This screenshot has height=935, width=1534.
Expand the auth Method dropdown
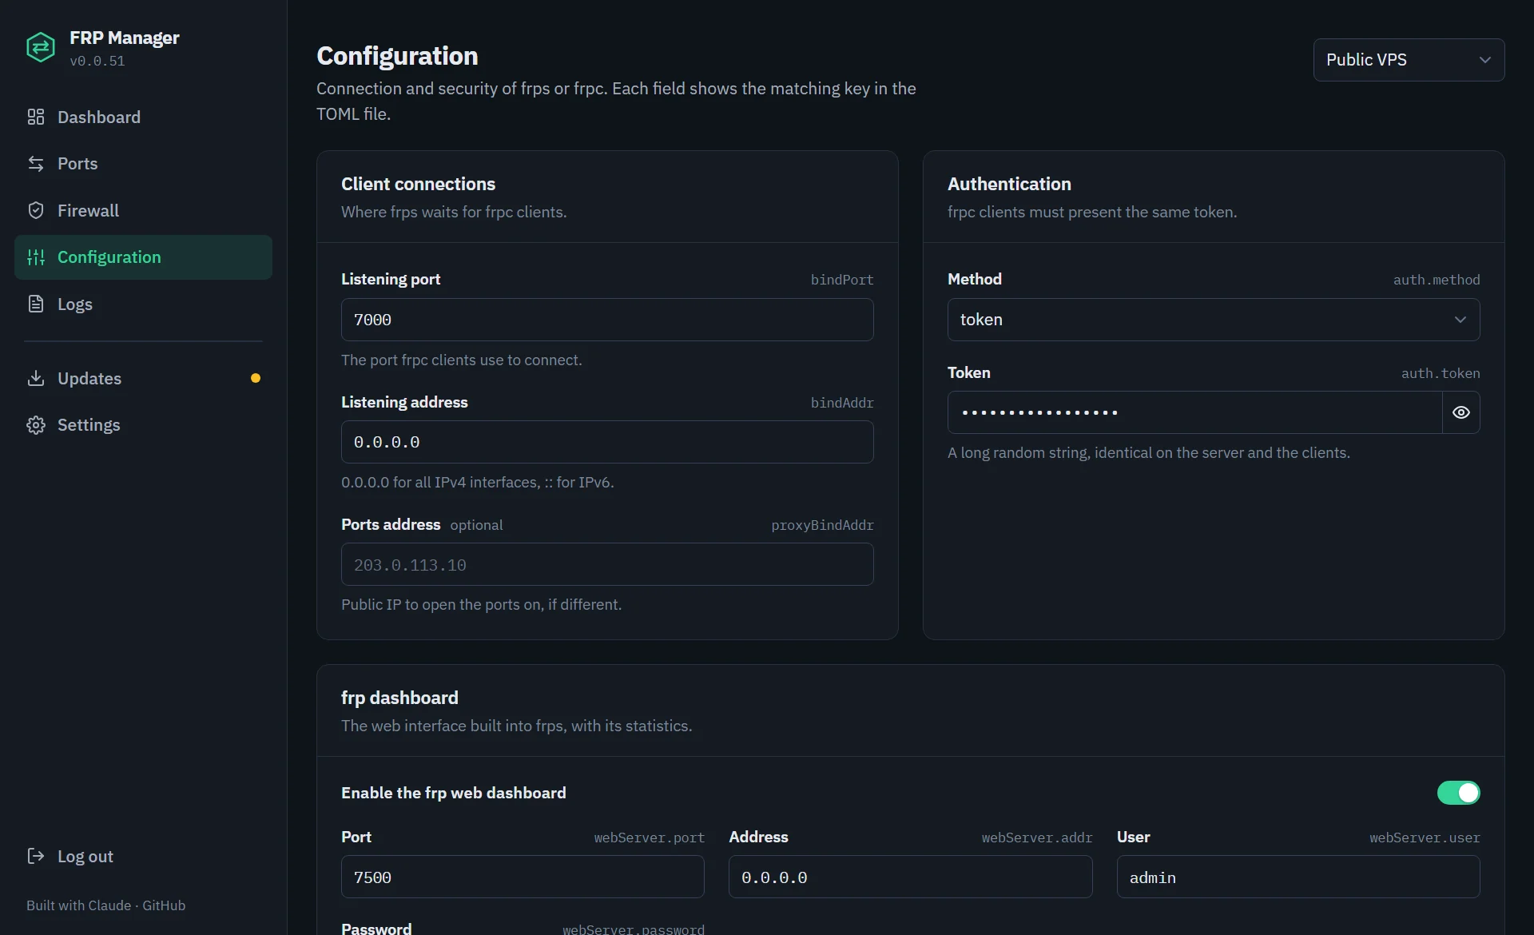pyautogui.click(x=1213, y=320)
